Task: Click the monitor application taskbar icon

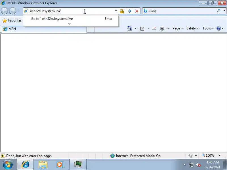Action: tap(78, 165)
